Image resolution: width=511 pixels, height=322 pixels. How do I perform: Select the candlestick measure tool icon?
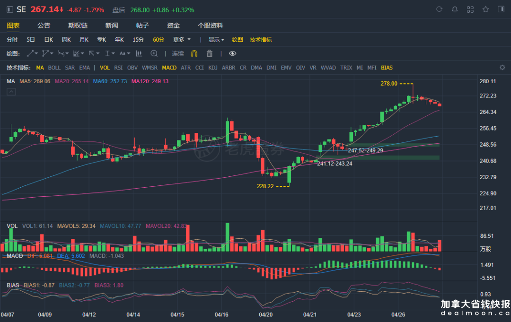(139, 53)
